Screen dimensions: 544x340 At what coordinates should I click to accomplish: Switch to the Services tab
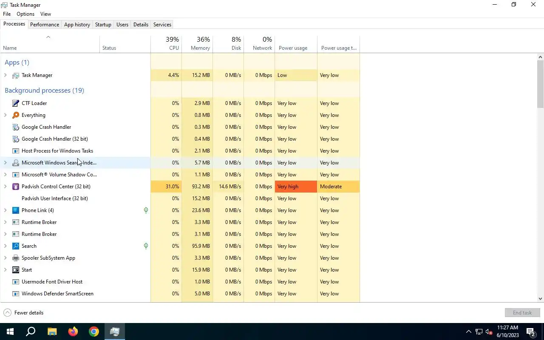tap(162, 25)
